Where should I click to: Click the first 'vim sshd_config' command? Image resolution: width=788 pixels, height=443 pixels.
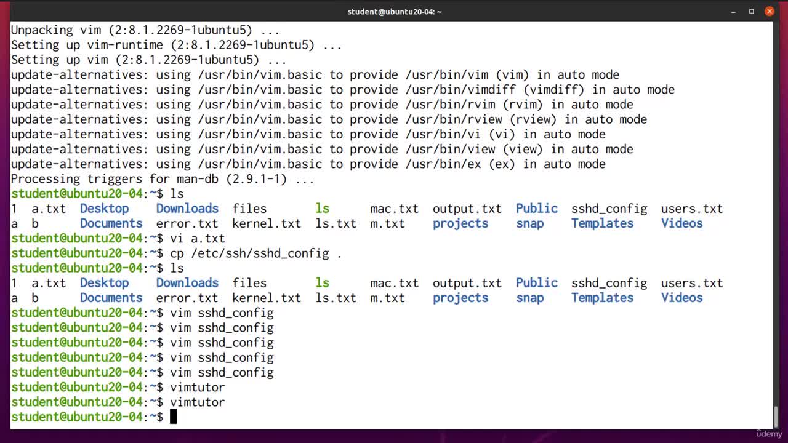click(222, 313)
